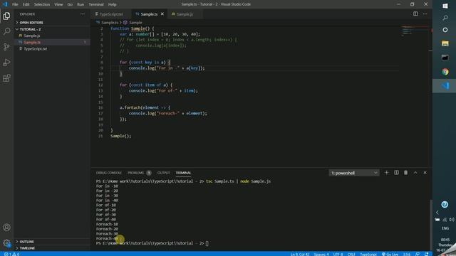The image size is (456, 256).
Task: Open Sample.js in the explorer tree
Action: click(x=52, y=36)
